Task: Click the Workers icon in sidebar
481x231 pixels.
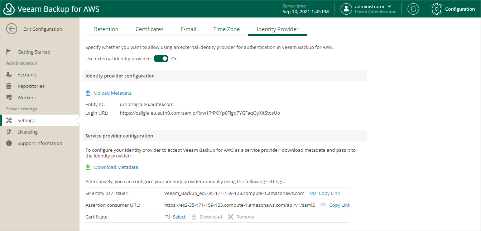Action: point(9,97)
